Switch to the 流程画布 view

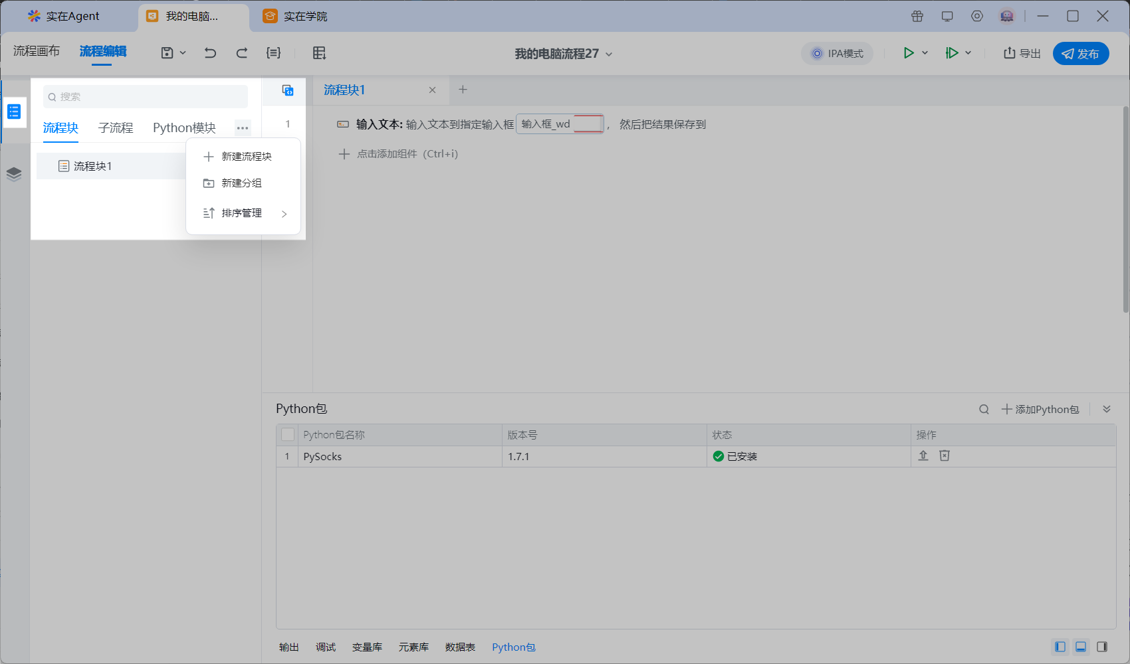(37, 51)
